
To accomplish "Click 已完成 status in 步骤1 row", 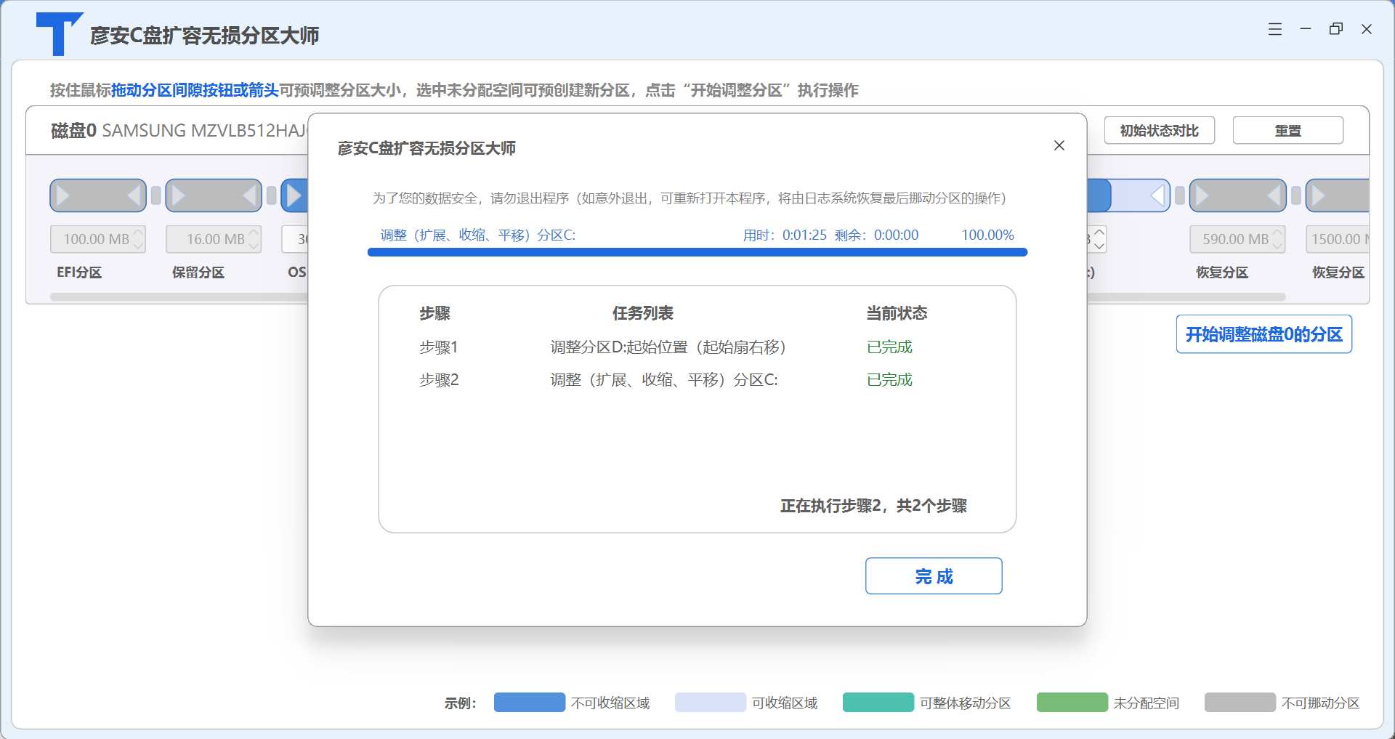I will [889, 347].
